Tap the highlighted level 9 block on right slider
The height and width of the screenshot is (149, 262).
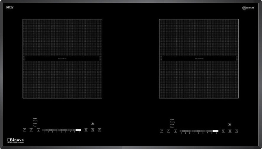pyautogui.click(x=216, y=131)
